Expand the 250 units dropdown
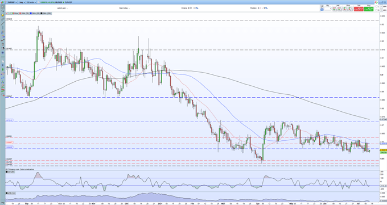387x205 pixels. (31, 2)
